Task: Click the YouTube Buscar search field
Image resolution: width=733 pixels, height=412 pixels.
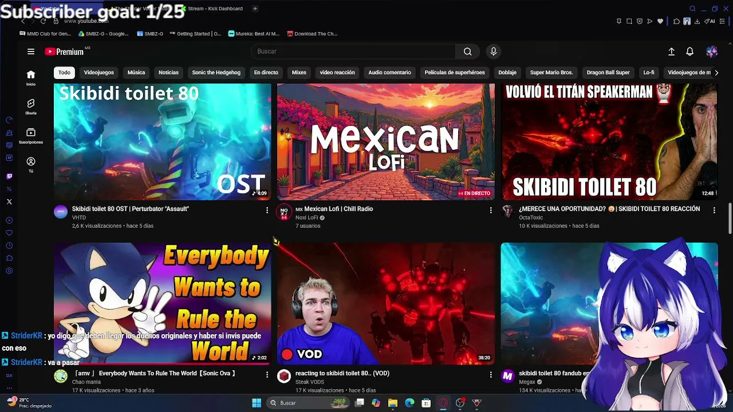Action: click(x=353, y=51)
